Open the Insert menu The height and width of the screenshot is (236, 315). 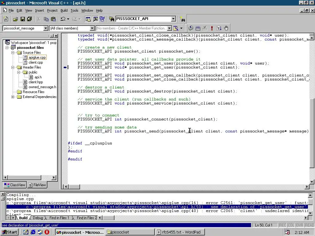[39, 10]
